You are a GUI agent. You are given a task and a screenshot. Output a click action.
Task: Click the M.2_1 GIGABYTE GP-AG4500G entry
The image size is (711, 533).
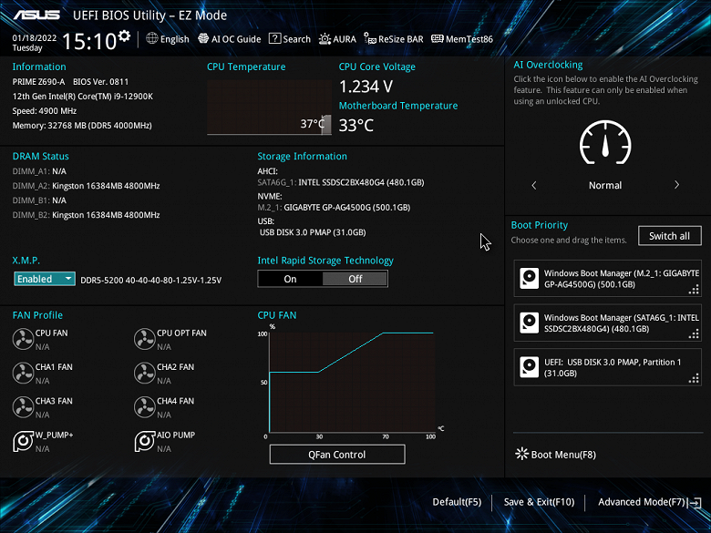click(334, 208)
